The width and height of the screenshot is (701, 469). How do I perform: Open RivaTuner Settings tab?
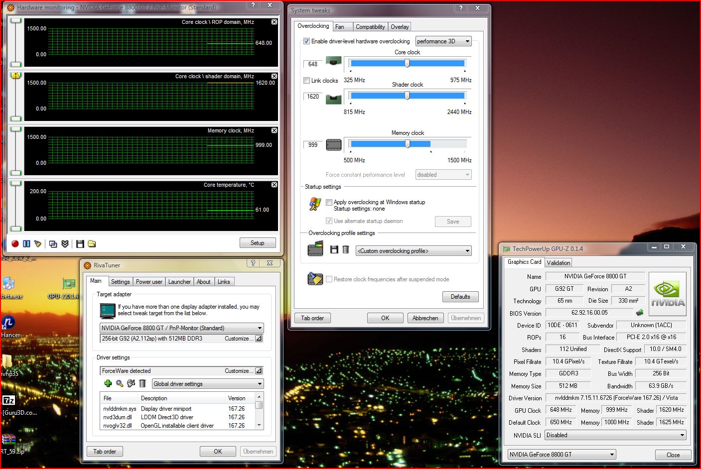tap(120, 282)
